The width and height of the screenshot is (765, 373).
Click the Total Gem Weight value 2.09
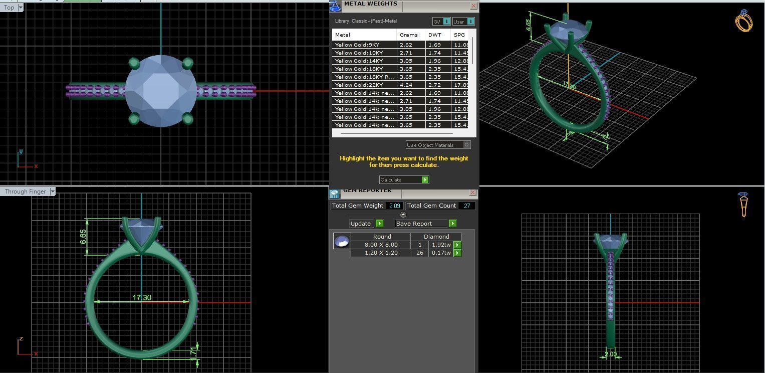point(394,206)
